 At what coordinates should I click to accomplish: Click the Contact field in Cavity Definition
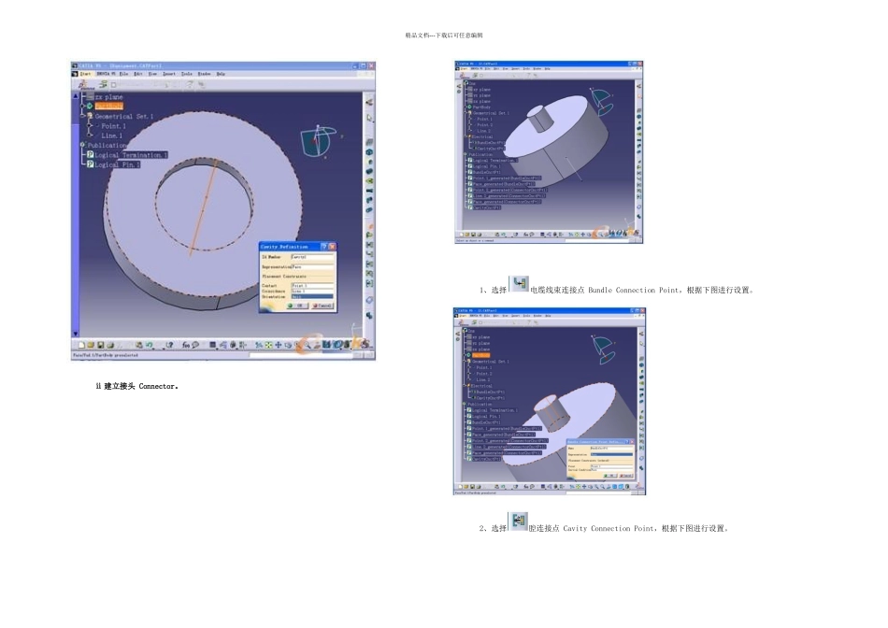pyautogui.click(x=312, y=286)
